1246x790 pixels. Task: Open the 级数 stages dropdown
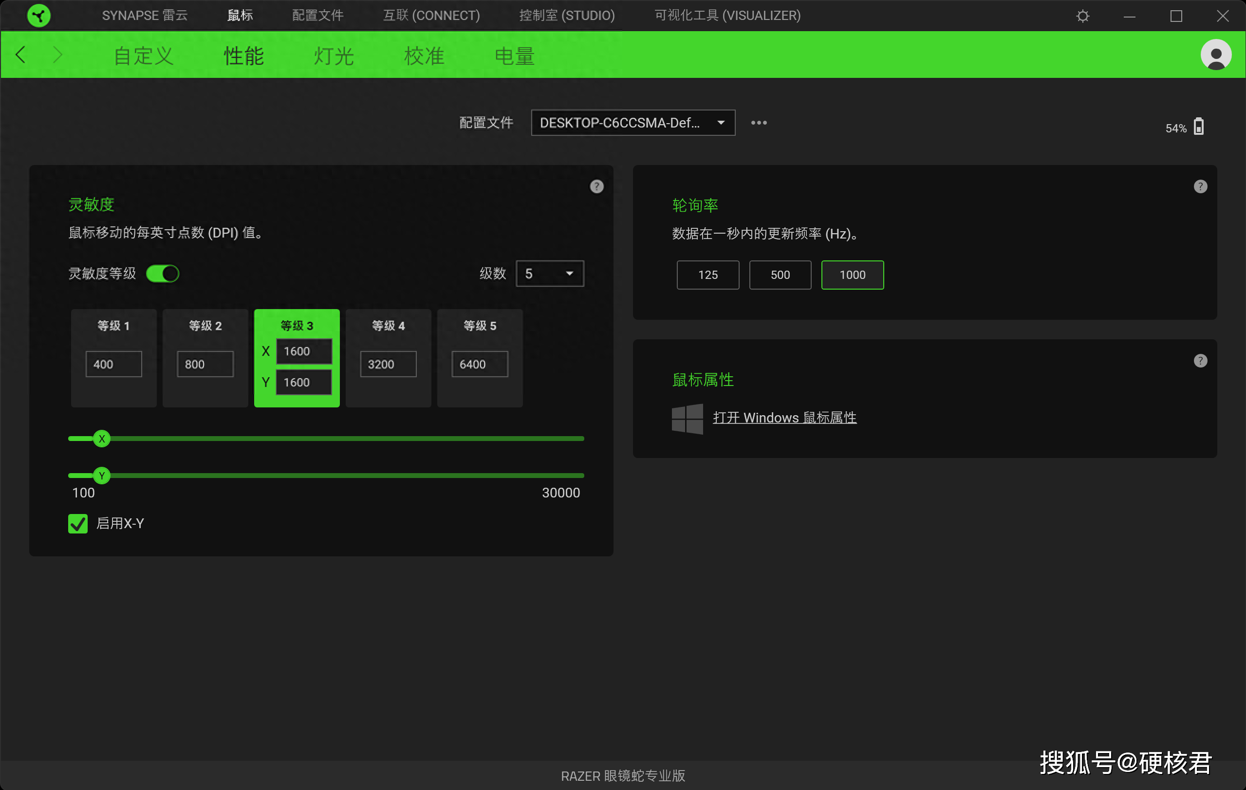(x=550, y=274)
